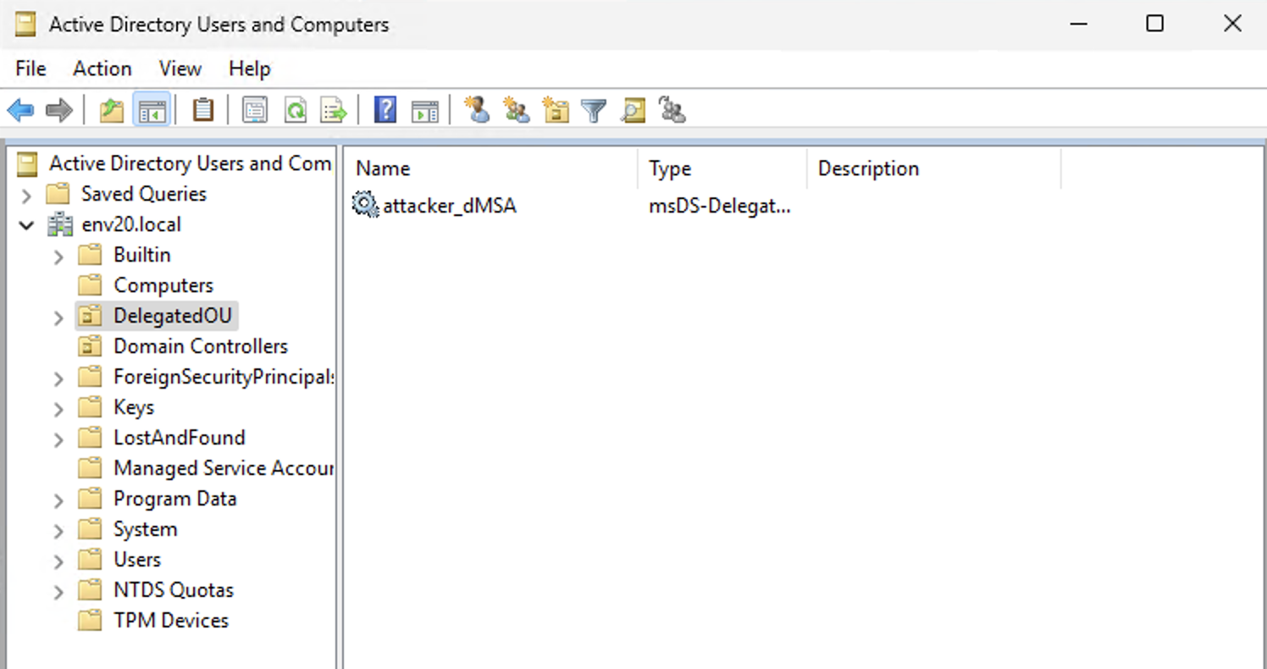This screenshot has width=1267, height=669.
Task: Expand the Builtin container
Action: 58,257
